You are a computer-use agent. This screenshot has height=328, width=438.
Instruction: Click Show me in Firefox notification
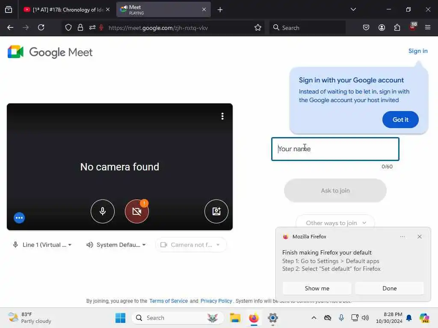click(317, 288)
